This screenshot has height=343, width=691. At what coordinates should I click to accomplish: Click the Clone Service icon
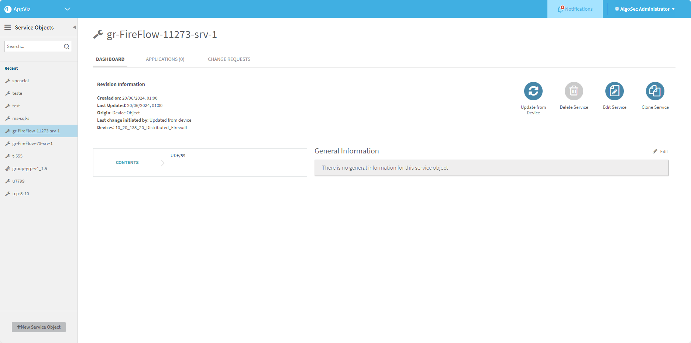[655, 91]
